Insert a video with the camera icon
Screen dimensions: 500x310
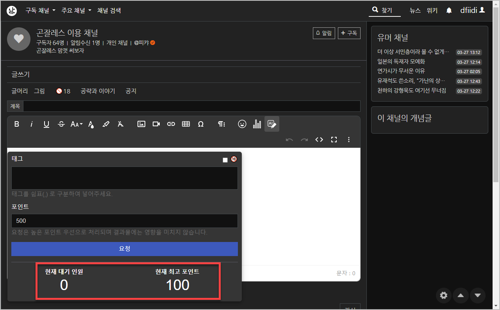(x=156, y=124)
